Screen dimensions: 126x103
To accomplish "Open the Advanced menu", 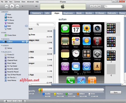I will point(30,2).
